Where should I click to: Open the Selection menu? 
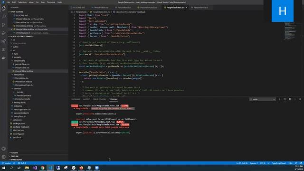[x=22, y=2]
